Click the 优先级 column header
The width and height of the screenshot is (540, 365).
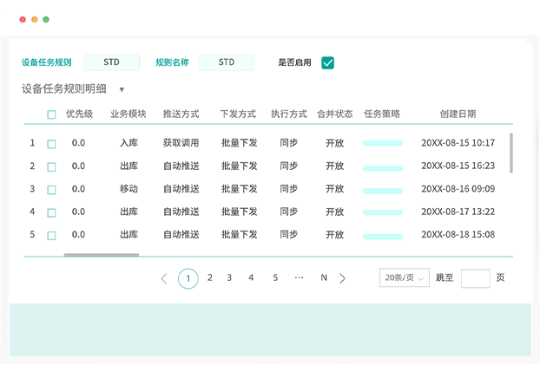click(79, 114)
